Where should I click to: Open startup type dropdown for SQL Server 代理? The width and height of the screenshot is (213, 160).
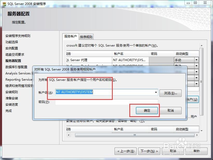point(196,60)
